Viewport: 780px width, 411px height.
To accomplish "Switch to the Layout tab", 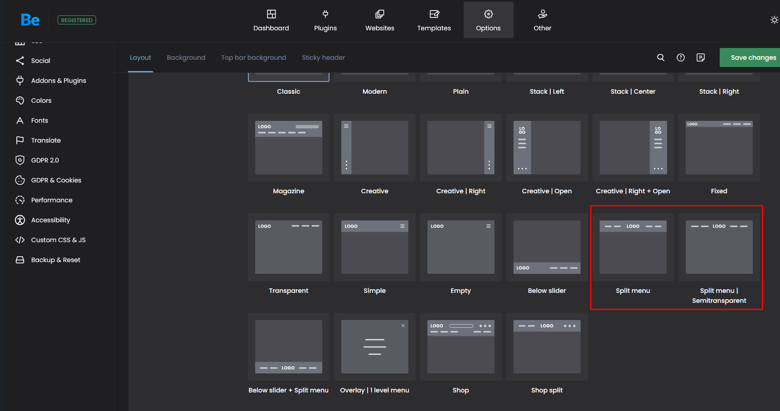I will 140,57.
